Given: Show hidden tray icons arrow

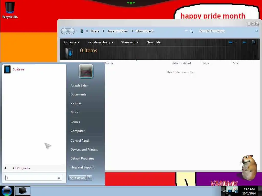Looking at the screenshot, I should click(x=224, y=191).
